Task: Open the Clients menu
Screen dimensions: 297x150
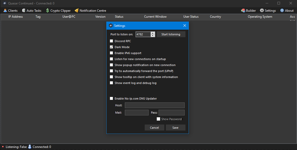Action: (x=11, y=11)
